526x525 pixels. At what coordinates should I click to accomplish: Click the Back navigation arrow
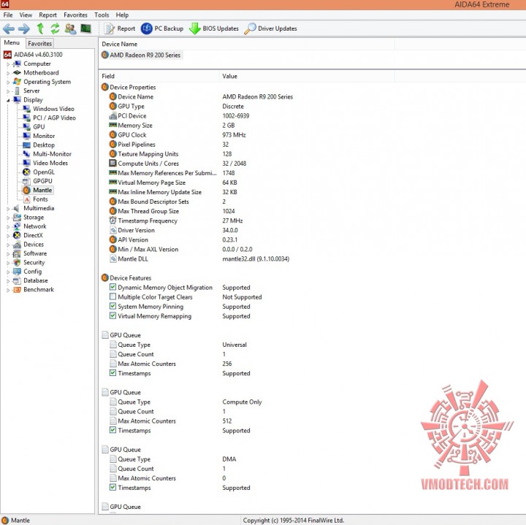[9, 28]
